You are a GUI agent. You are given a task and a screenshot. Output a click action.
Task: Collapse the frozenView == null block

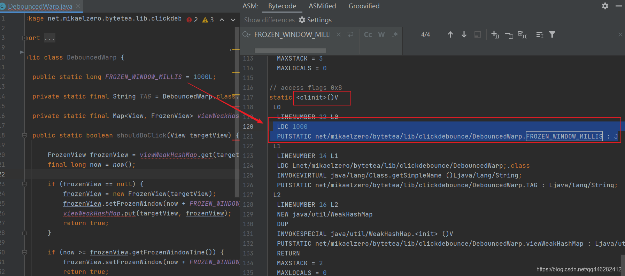(x=24, y=184)
